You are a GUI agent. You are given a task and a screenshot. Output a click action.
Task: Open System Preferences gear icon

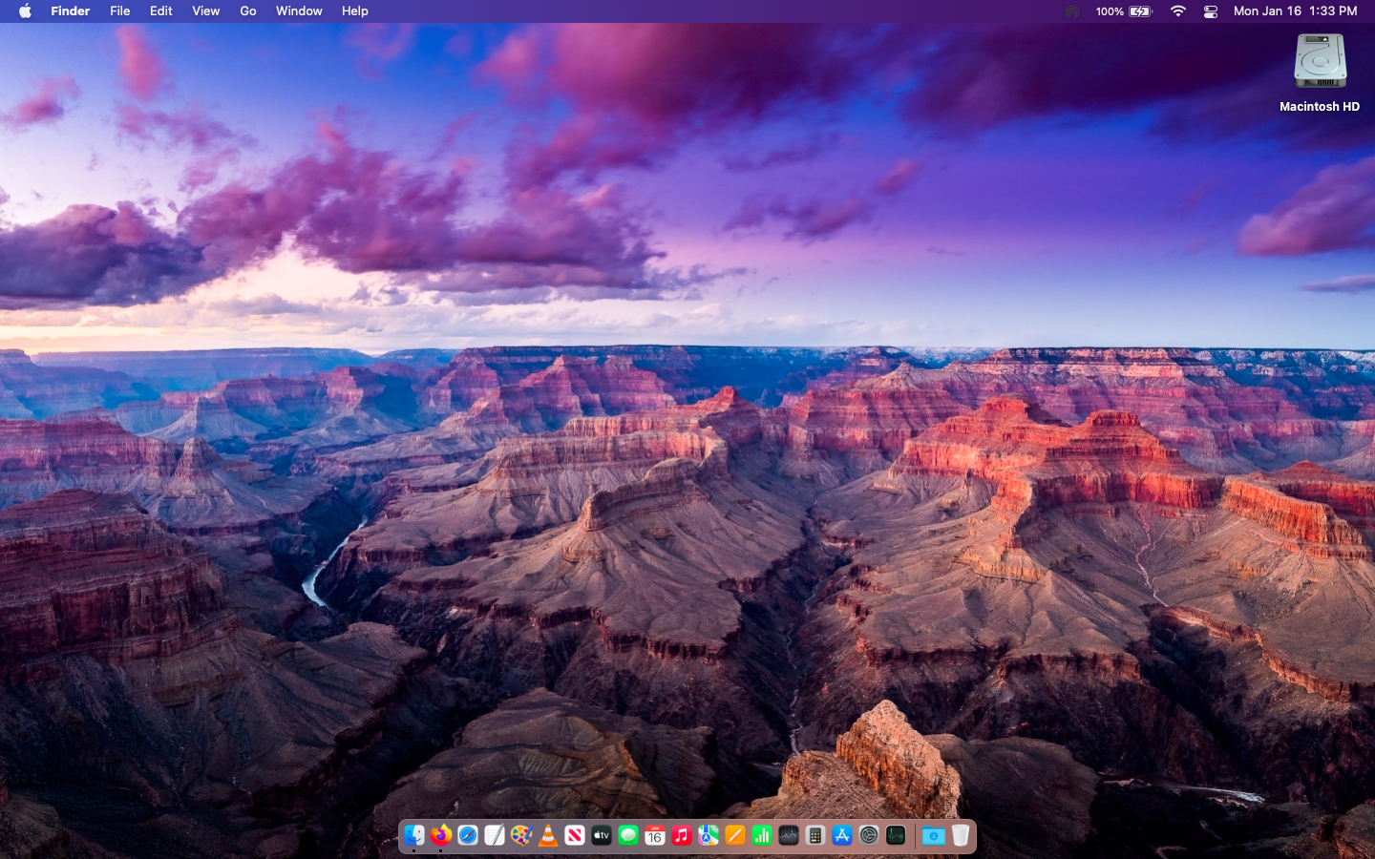coord(868,835)
